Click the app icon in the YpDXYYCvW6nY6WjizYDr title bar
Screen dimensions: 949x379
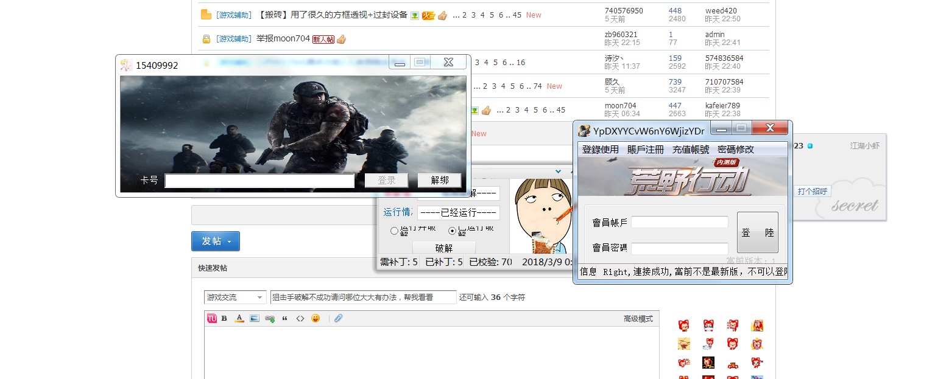pos(584,131)
